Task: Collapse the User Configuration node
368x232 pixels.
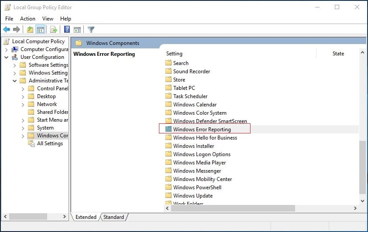Action: pyautogui.click(x=7, y=58)
